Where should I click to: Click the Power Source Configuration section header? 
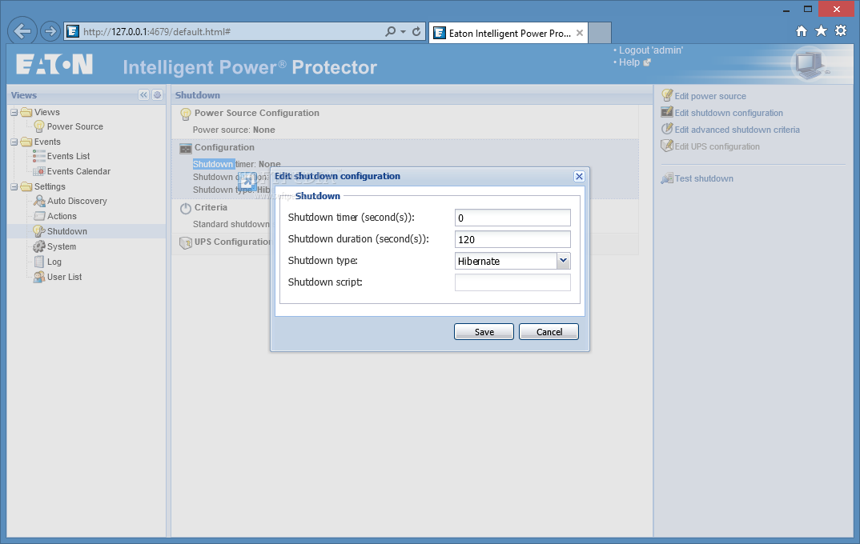(257, 113)
